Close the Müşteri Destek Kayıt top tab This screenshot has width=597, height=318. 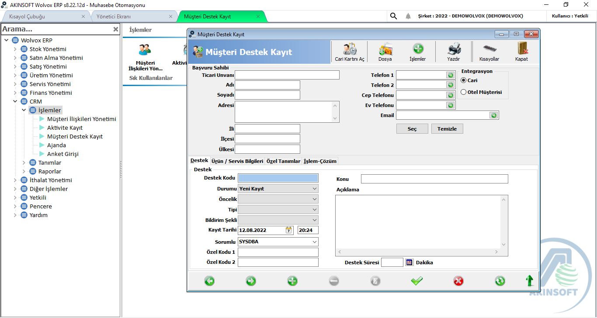[x=258, y=17]
